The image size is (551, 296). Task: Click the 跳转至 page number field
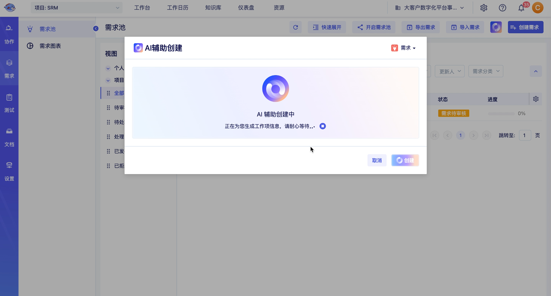tap(525, 135)
